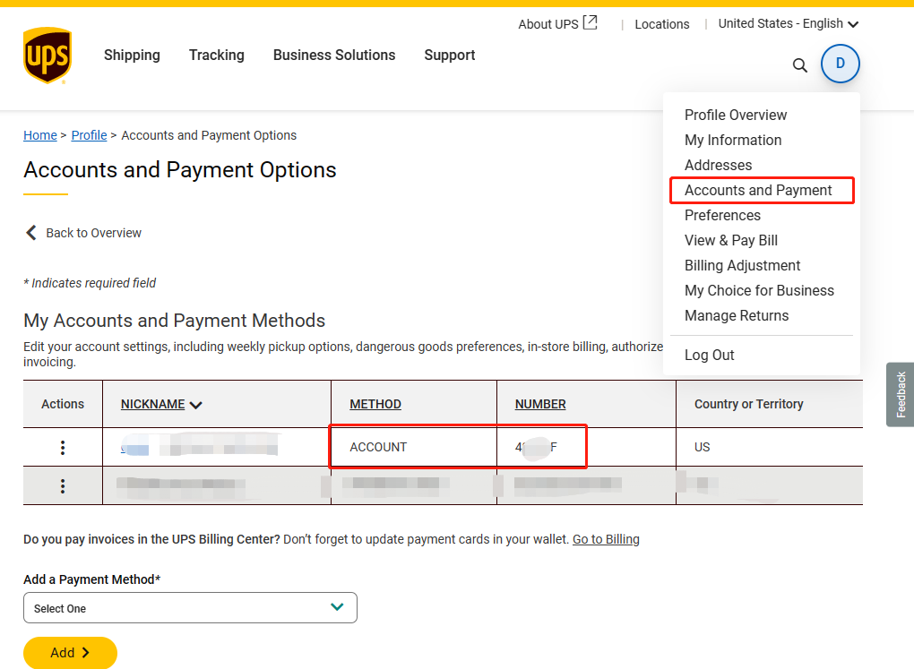Viewport: 914px width, 669px height.
Task: Choose Manage Returns in profile menu
Action: (737, 315)
